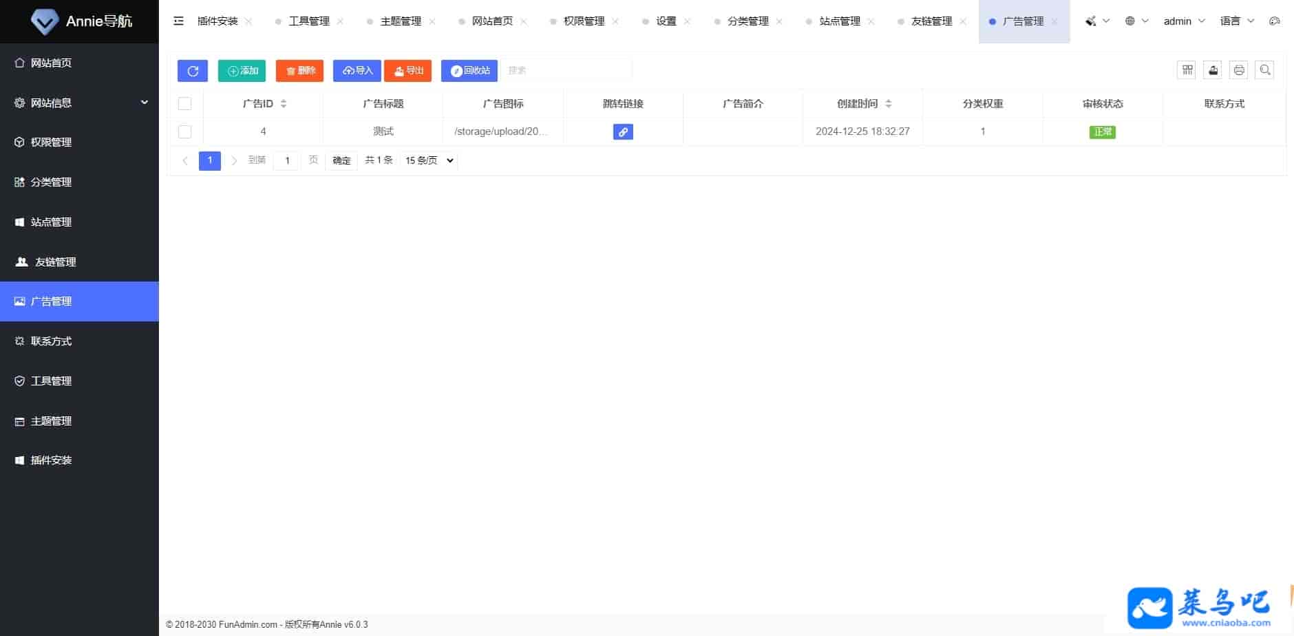This screenshot has width=1294, height=636.
Task: Toggle the sidebar collapse hamburger icon
Action: point(179,21)
